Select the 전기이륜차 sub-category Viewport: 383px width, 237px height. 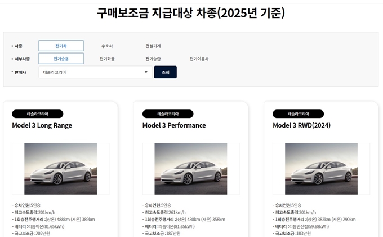[199, 59]
